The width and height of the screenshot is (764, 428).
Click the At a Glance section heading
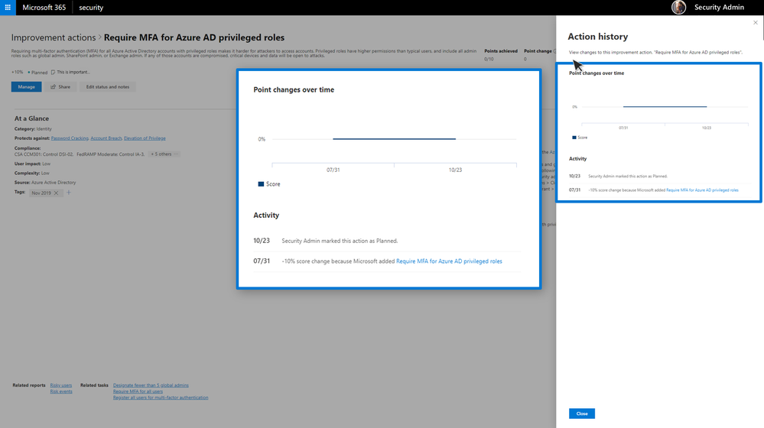31,118
